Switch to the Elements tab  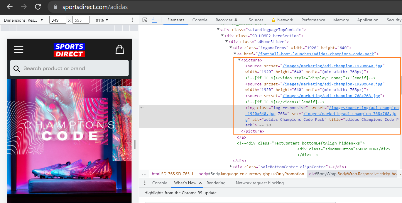pyautogui.click(x=176, y=20)
